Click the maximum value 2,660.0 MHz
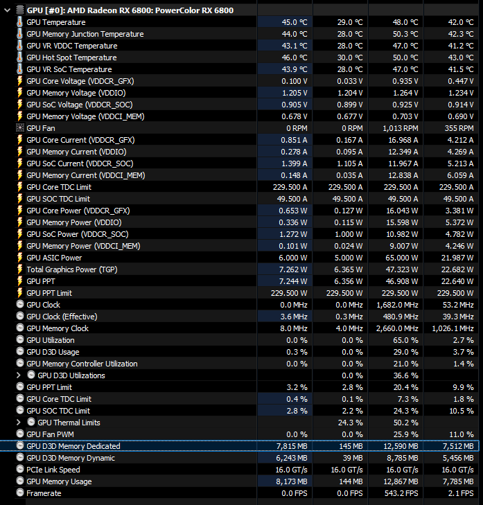 [397, 328]
